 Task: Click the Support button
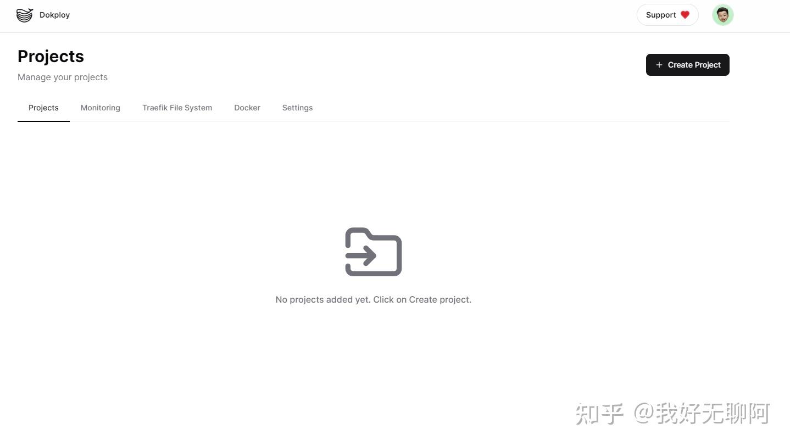[x=667, y=15]
